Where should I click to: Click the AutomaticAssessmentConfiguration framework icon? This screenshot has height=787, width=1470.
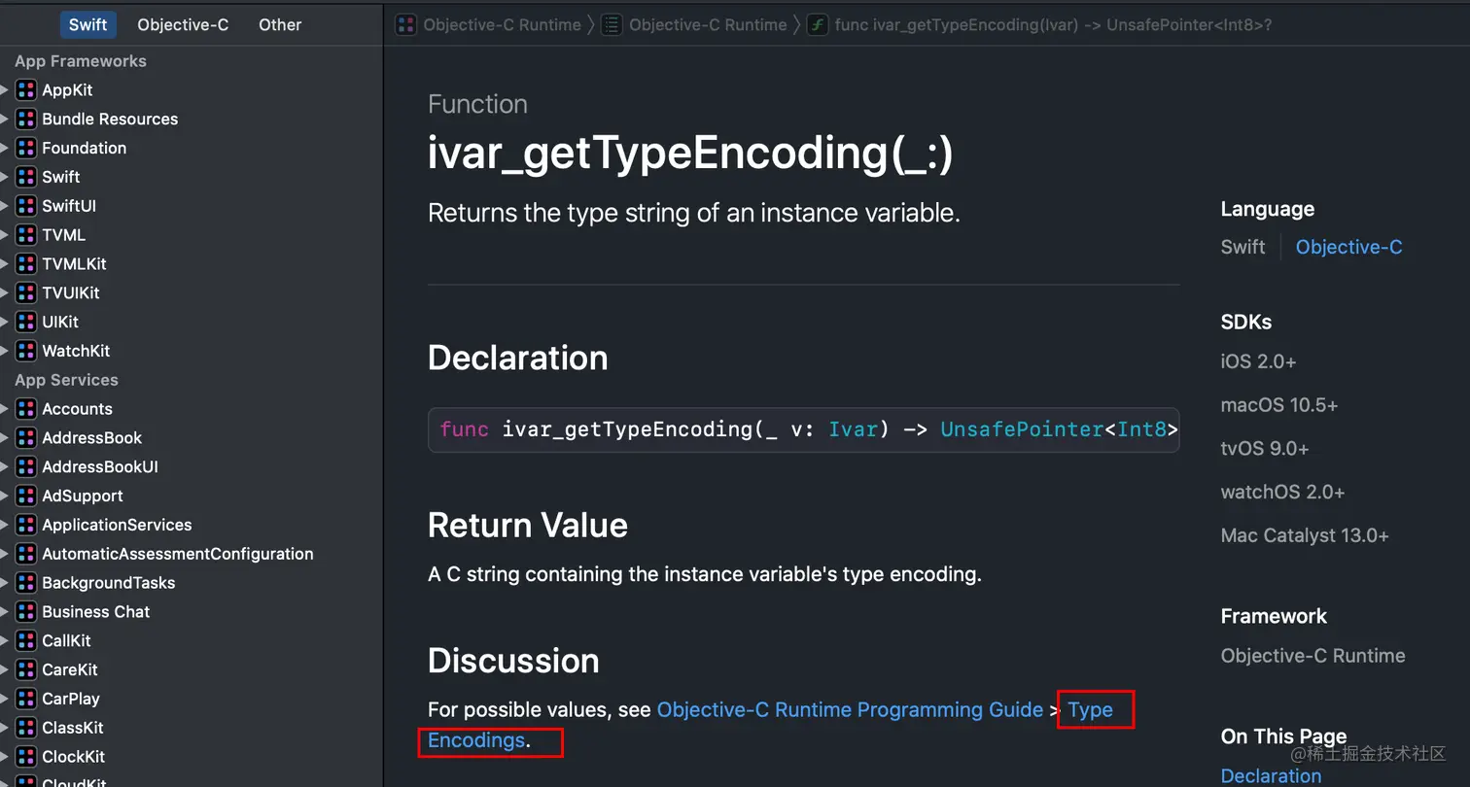(x=26, y=554)
